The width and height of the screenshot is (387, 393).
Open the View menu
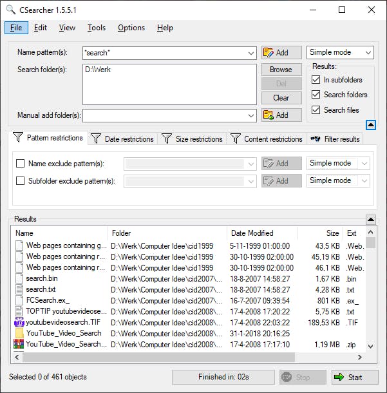pos(67,28)
